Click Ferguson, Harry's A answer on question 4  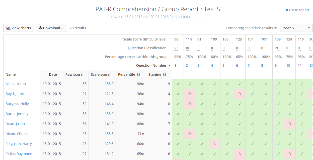[x=215, y=144]
